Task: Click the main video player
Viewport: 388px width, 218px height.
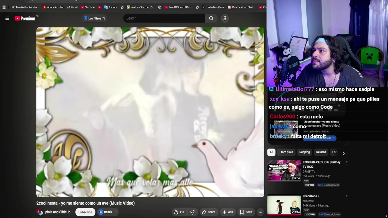Action: pos(150,112)
